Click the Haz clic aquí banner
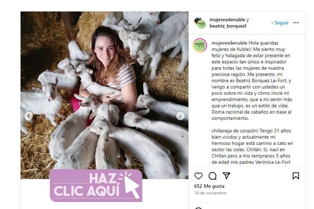 click(x=96, y=186)
